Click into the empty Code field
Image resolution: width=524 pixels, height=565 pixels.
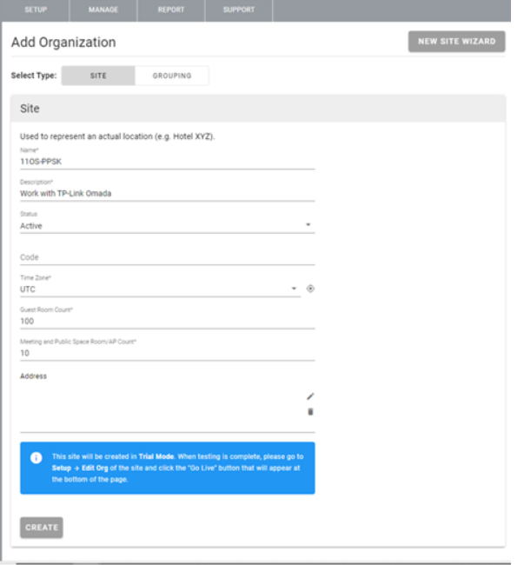pyautogui.click(x=167, y=257)
